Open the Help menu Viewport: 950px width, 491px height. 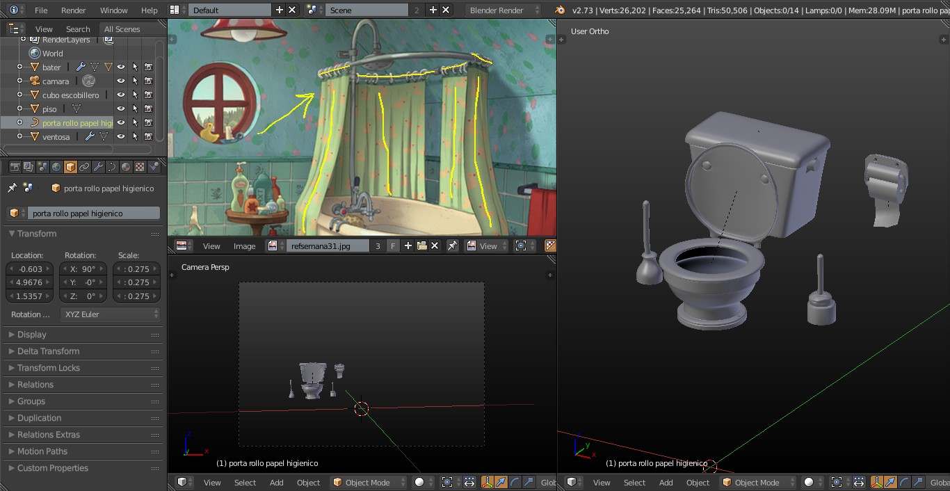point(149,10)
